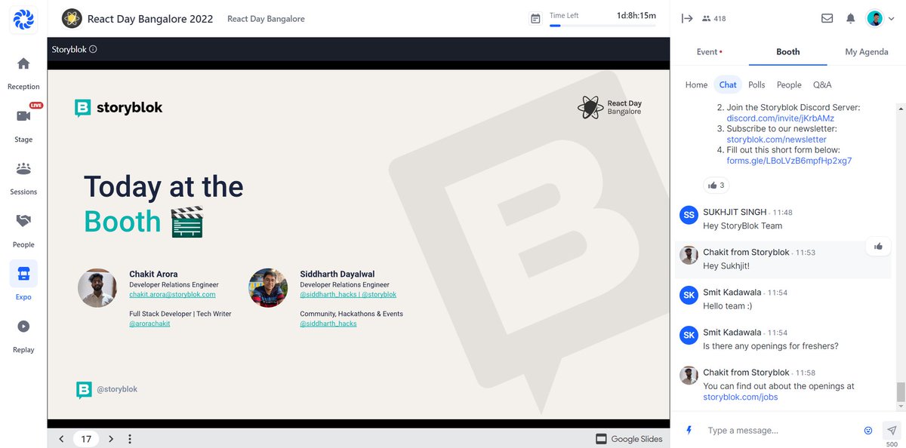Click the 'Hey StoryBlok Team' message
906x448 pixels.
pyautogui.click(x=742, y=226)
